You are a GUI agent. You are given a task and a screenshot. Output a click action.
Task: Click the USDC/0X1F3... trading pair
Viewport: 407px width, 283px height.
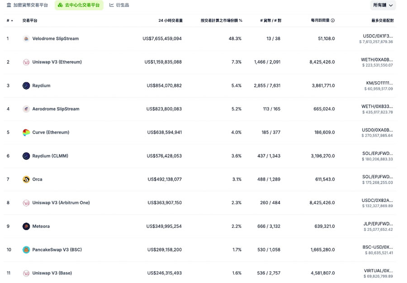[378, 36]
